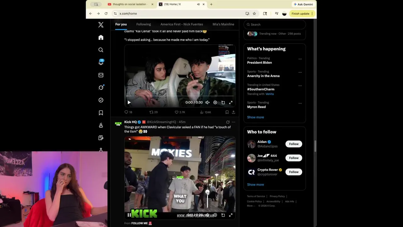Adjust the Kick HQ video volume slider

click(x=207, y=199)
